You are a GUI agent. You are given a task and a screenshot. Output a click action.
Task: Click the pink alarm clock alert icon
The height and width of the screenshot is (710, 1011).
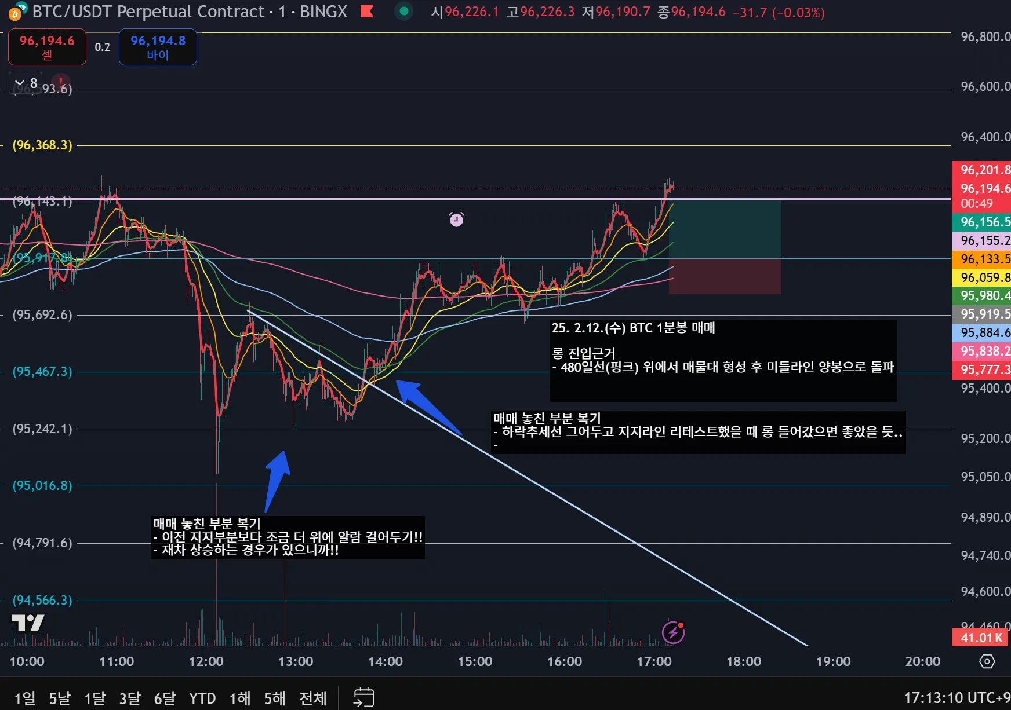click(x=457, y=219)
